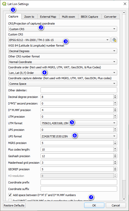This screenshot has width=129, height=211.
Task: Open the Coordinate capture delimiter dropdown
Action: coord(62,83)
